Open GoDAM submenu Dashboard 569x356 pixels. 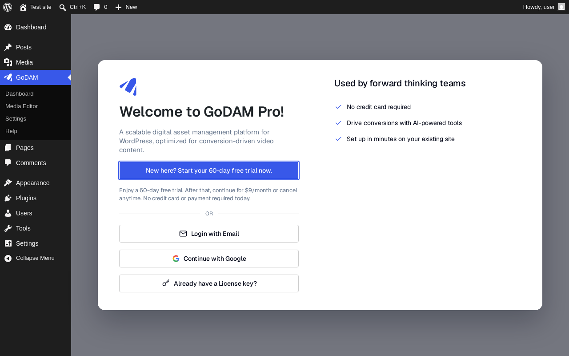(x=36, y=94)
